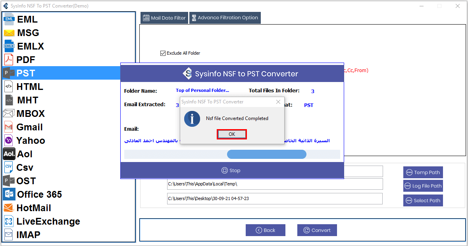Viewport: 468px width, 246px height.
Task: Go Back to the previous step
Action: tap(265, 230)
